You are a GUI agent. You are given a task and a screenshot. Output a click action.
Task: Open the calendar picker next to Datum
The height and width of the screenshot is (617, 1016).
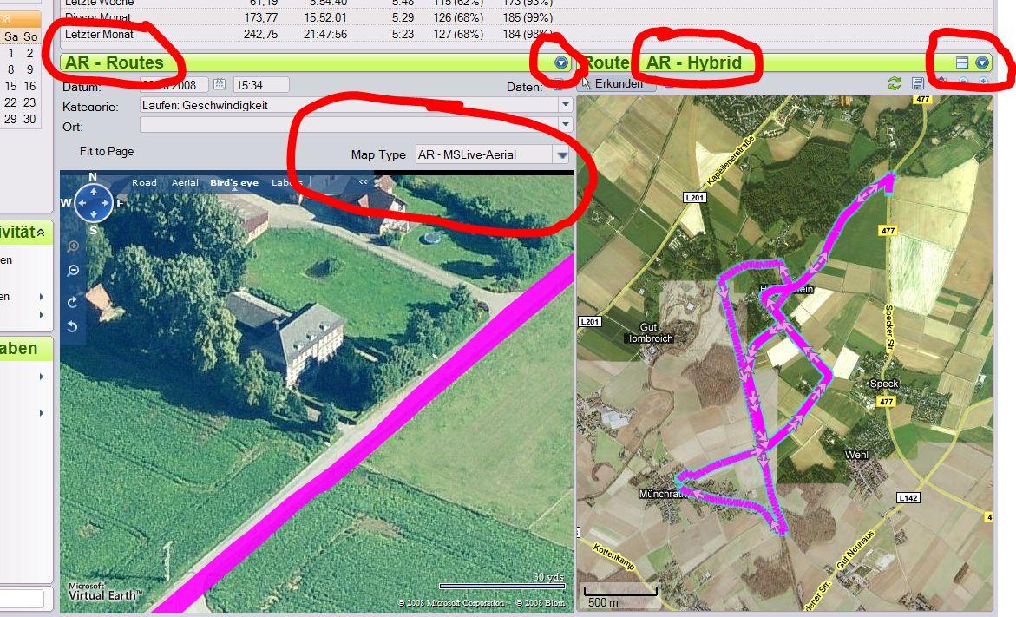coord(220,84)
